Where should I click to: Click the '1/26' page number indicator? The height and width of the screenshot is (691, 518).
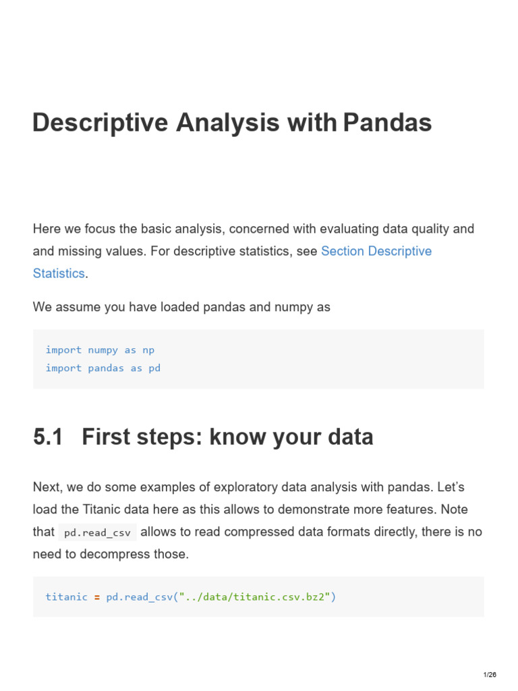pyautogui.click(x=490, y=675)
